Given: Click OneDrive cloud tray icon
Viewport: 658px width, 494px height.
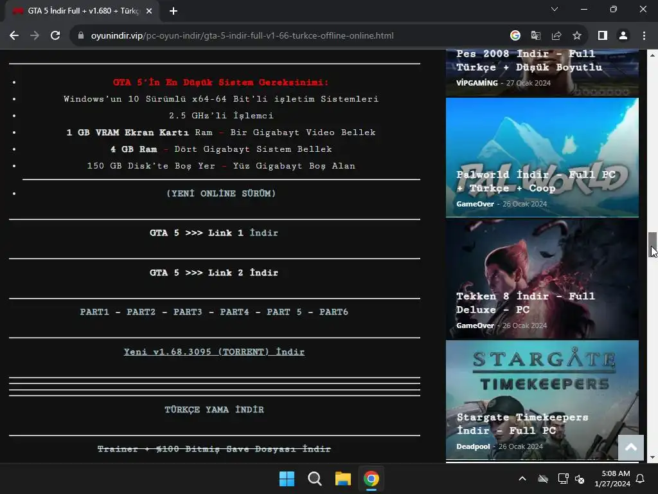Looking at the screenshot, I should [x=543, y=479].
